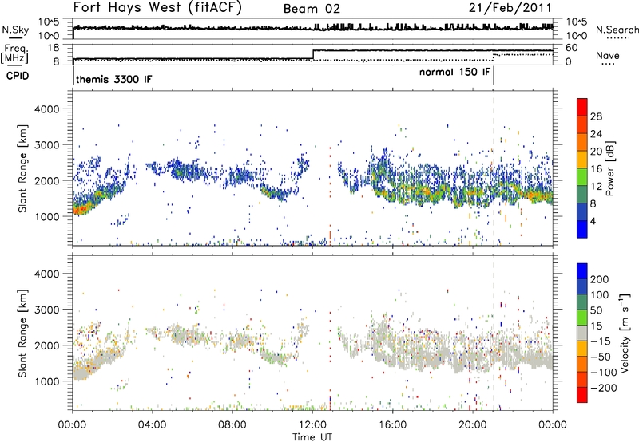Click 'Slant Range [km]' label of Velocity panel
This screenshot has width=639, height=442.
pyautogui.click(x=22, y=333)
